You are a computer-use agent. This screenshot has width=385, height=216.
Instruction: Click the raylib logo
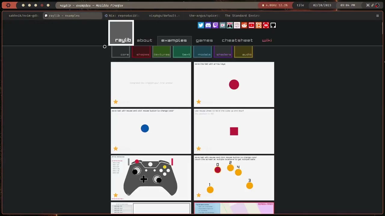pyautogui.click(x=121, y=33)
